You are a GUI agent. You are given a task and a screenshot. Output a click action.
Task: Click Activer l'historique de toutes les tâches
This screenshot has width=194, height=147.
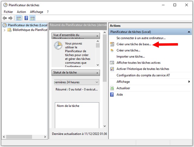point(143,69)
